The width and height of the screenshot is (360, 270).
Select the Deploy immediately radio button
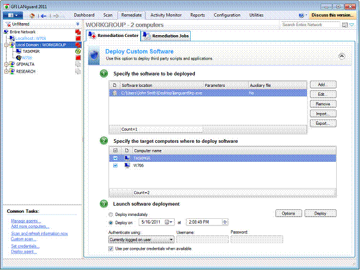coord(111,215)
